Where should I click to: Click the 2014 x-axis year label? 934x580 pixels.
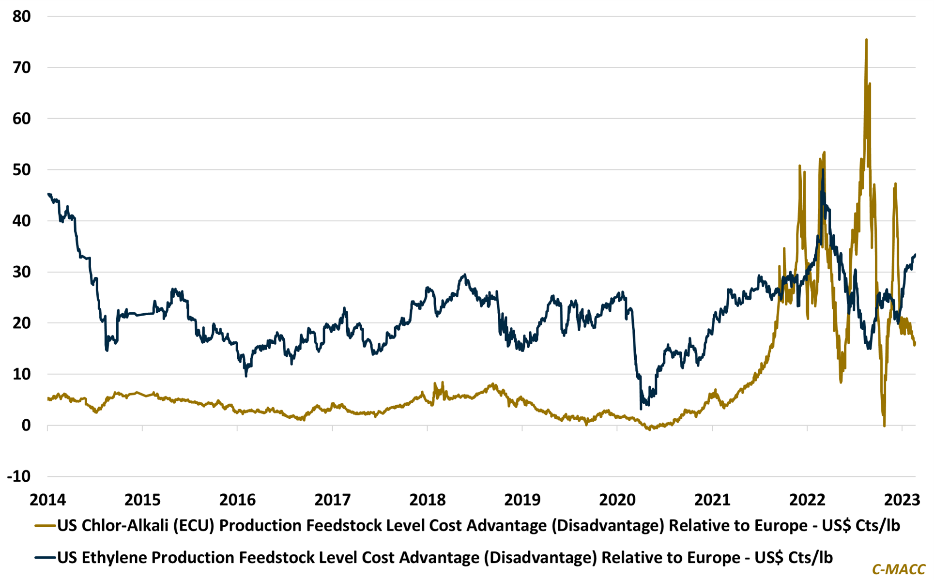click(x=47, y=499)
